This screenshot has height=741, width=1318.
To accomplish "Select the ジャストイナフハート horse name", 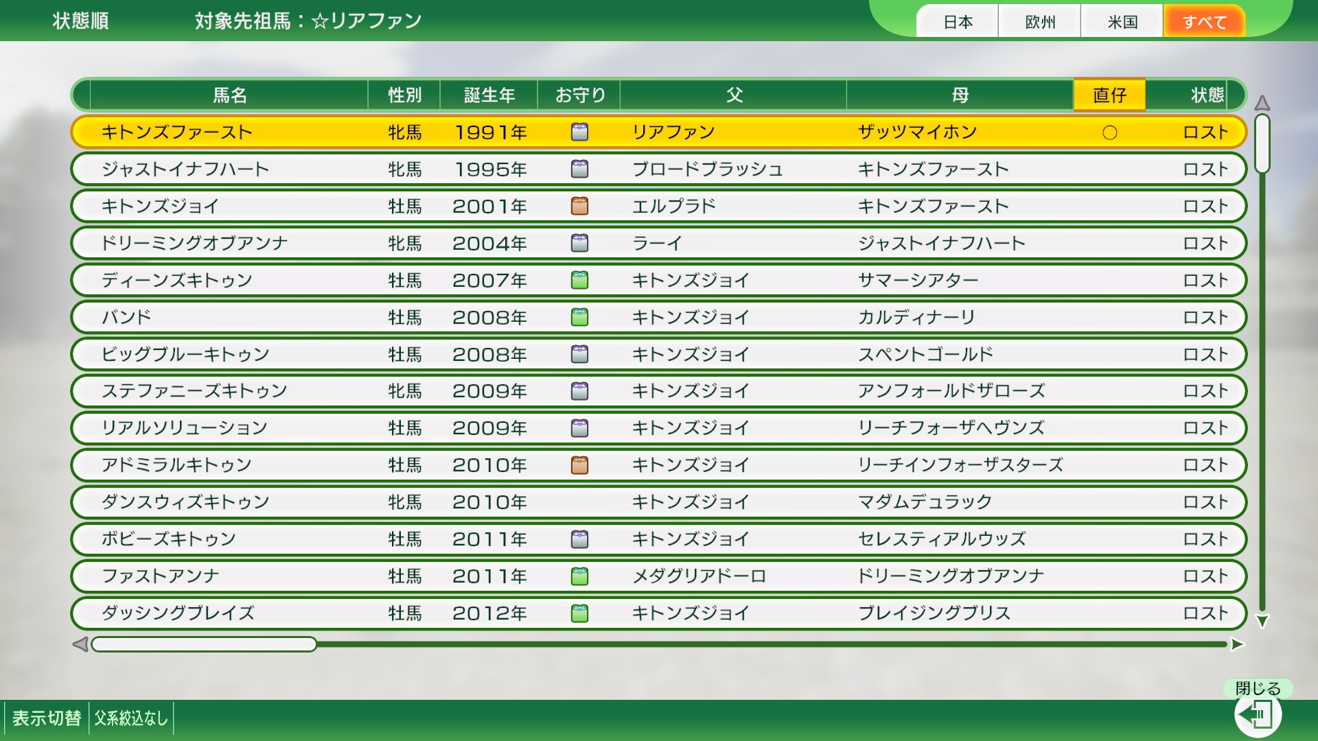I will coord(185,169).
